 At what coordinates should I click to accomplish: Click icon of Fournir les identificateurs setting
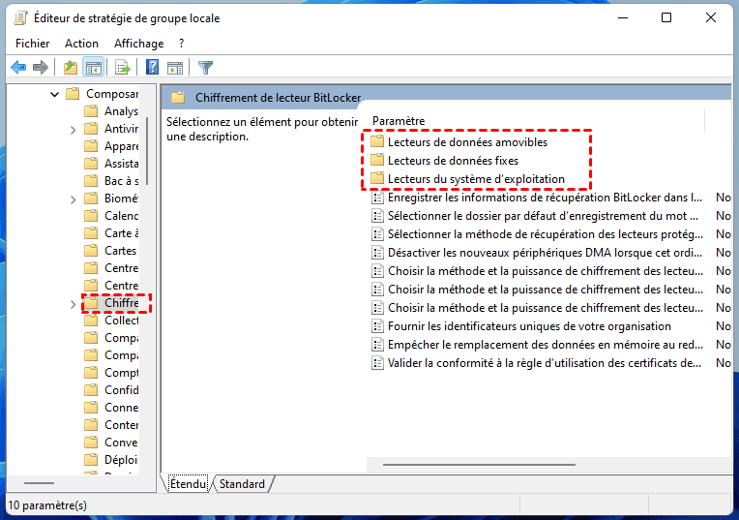[377, 326]
